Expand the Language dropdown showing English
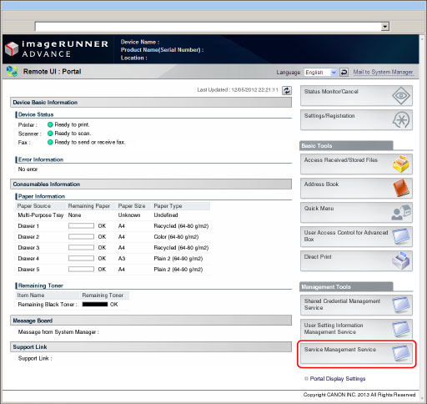This screenshot has height=404, width=427. click(320, 73)
